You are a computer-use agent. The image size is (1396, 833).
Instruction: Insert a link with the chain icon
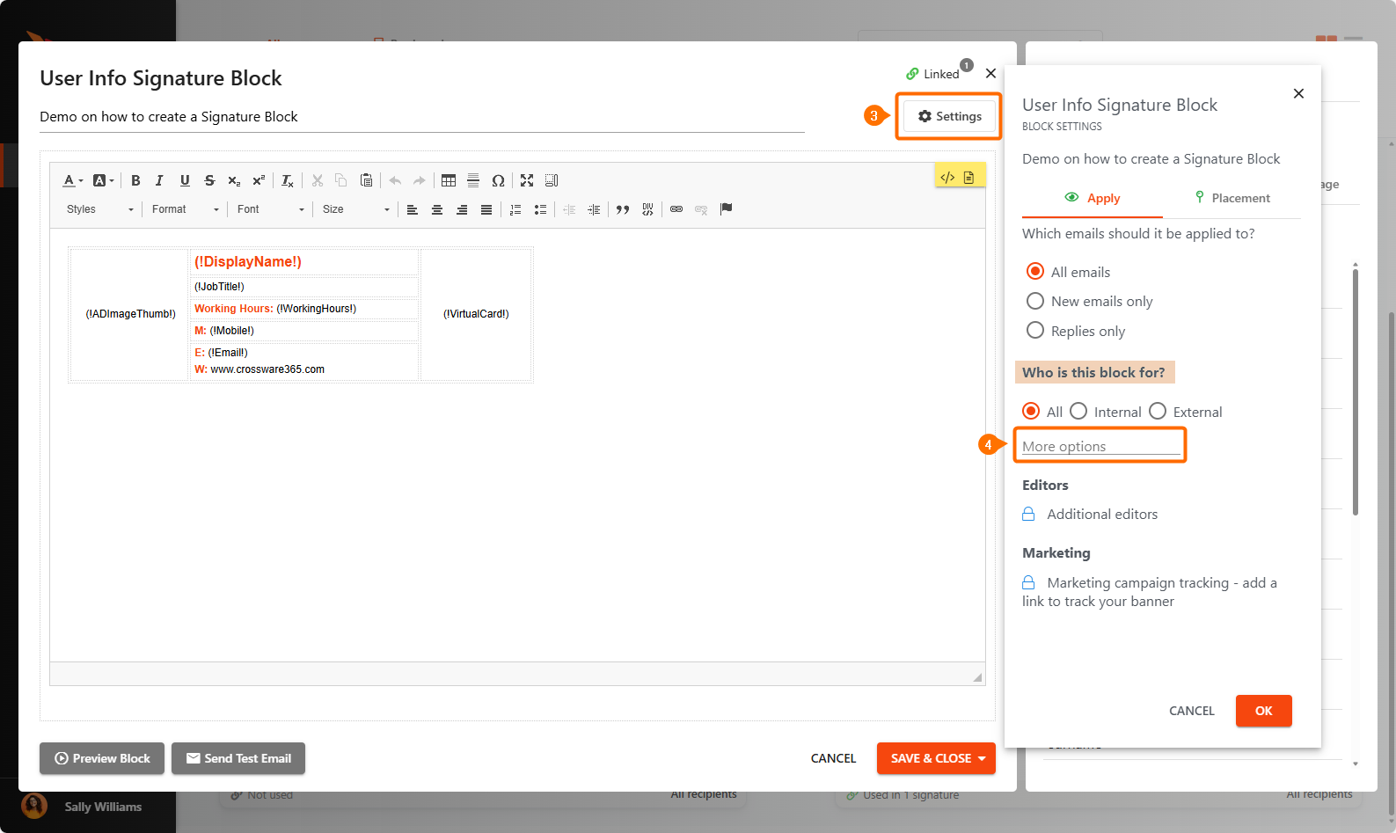[676, 209]
